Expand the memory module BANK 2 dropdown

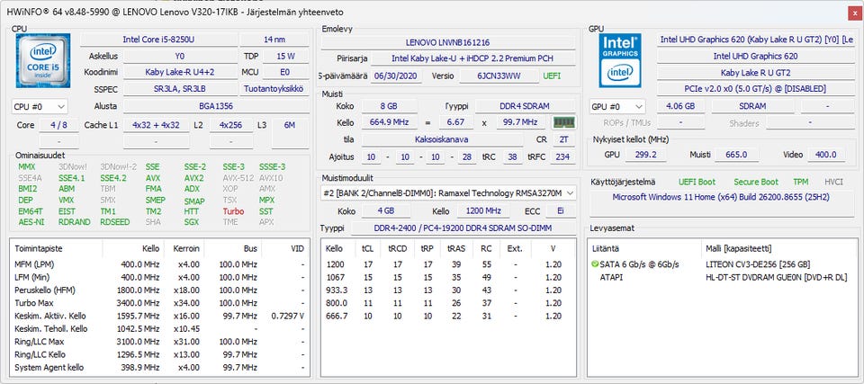448,193
